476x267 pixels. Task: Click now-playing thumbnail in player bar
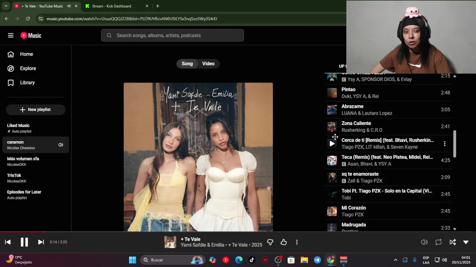tap(170, 242)
